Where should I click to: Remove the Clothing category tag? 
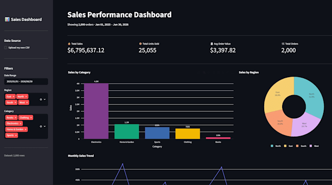click(31, 118)
